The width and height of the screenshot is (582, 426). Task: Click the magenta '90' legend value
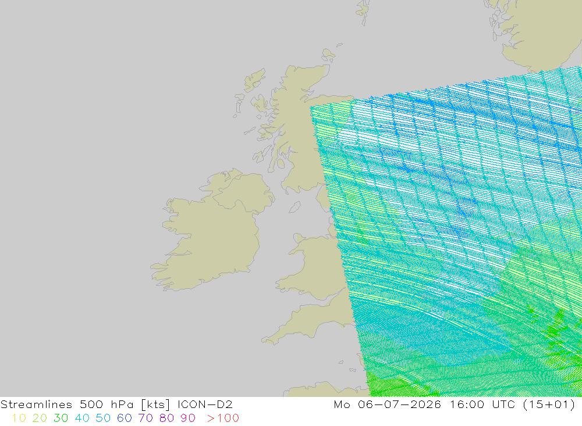(188, 418)
